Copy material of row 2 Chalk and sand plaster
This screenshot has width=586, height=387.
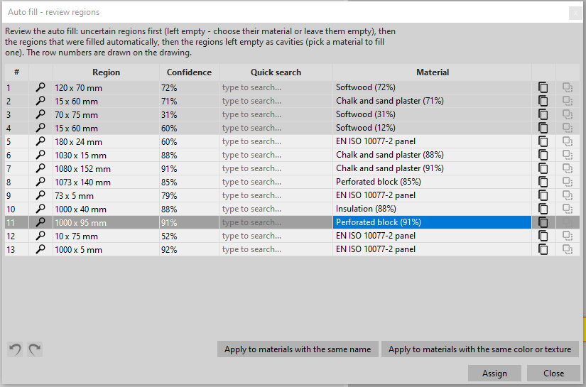tap(543, 101)
